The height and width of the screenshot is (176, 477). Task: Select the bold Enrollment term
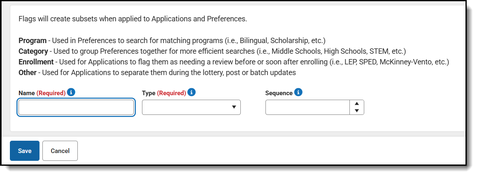click(x=36, y=62)
